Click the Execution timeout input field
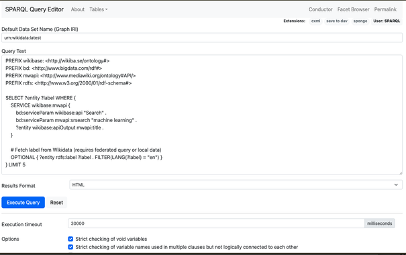The height and width of the screenshot is (255, 406). tap(216, 223)
